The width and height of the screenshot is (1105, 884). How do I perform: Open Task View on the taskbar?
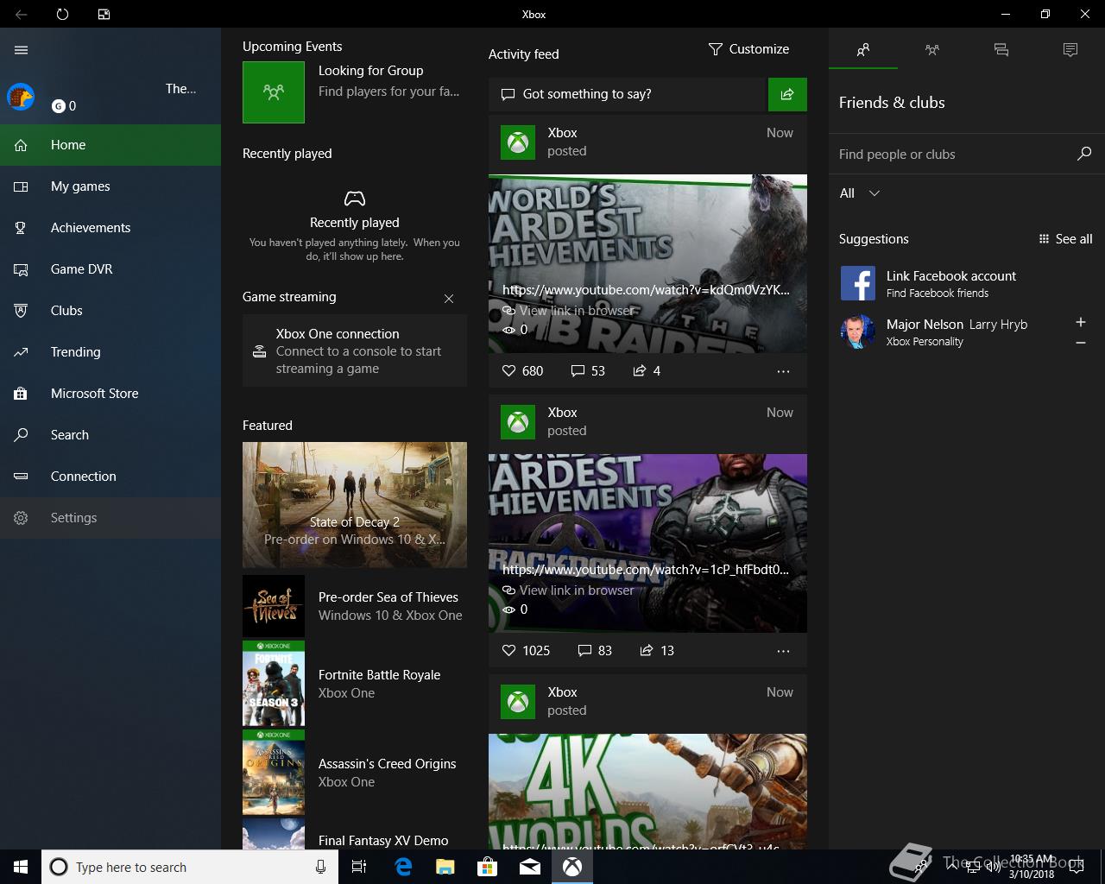click(359, 867)
